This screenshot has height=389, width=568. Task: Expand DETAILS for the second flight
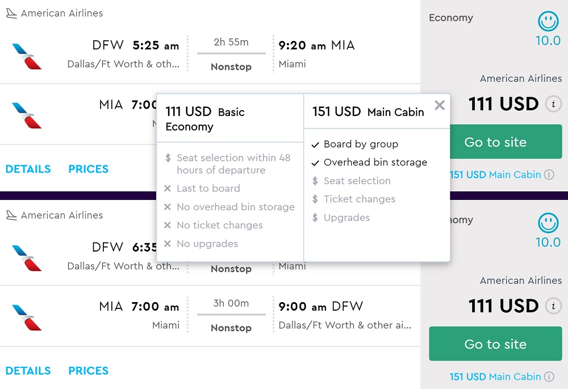coord(28,371)
